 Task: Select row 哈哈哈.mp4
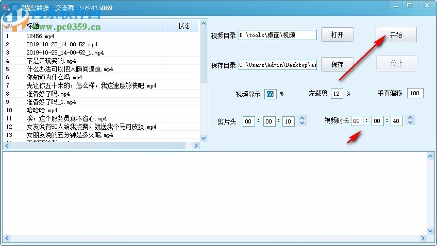tap(102, 110)
